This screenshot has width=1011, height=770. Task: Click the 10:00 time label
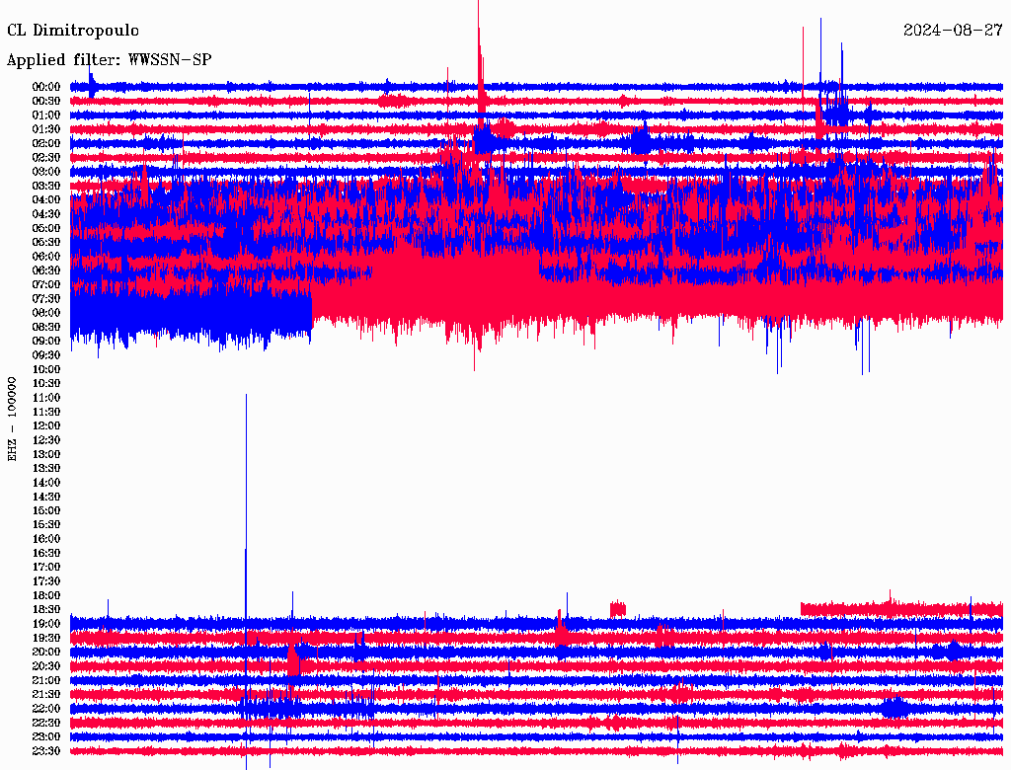click(46, 369)
